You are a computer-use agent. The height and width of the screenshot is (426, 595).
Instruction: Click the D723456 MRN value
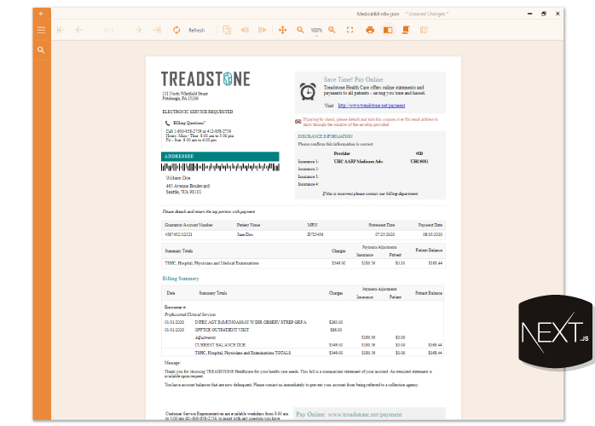pos(315,234)
